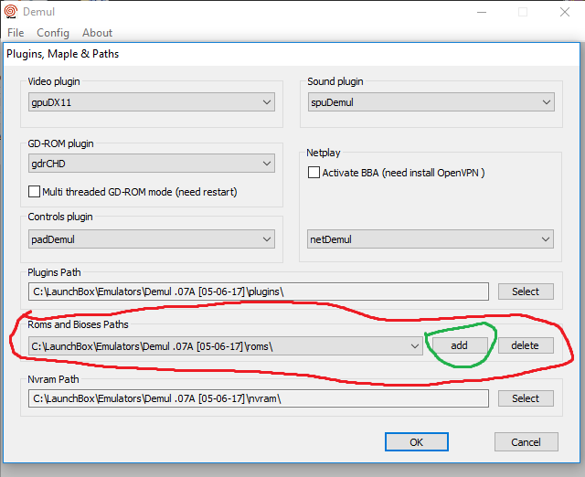Confirm settings with the OK button
This screenshot has width=585, height=477.
point(417,442)
